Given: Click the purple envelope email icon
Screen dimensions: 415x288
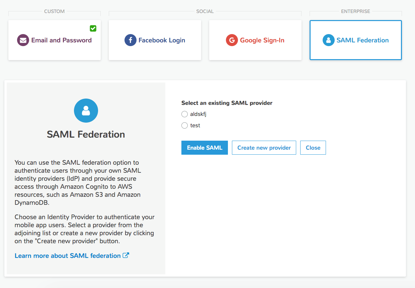Looking at the screenshot, I should click(x=23, y=40).
